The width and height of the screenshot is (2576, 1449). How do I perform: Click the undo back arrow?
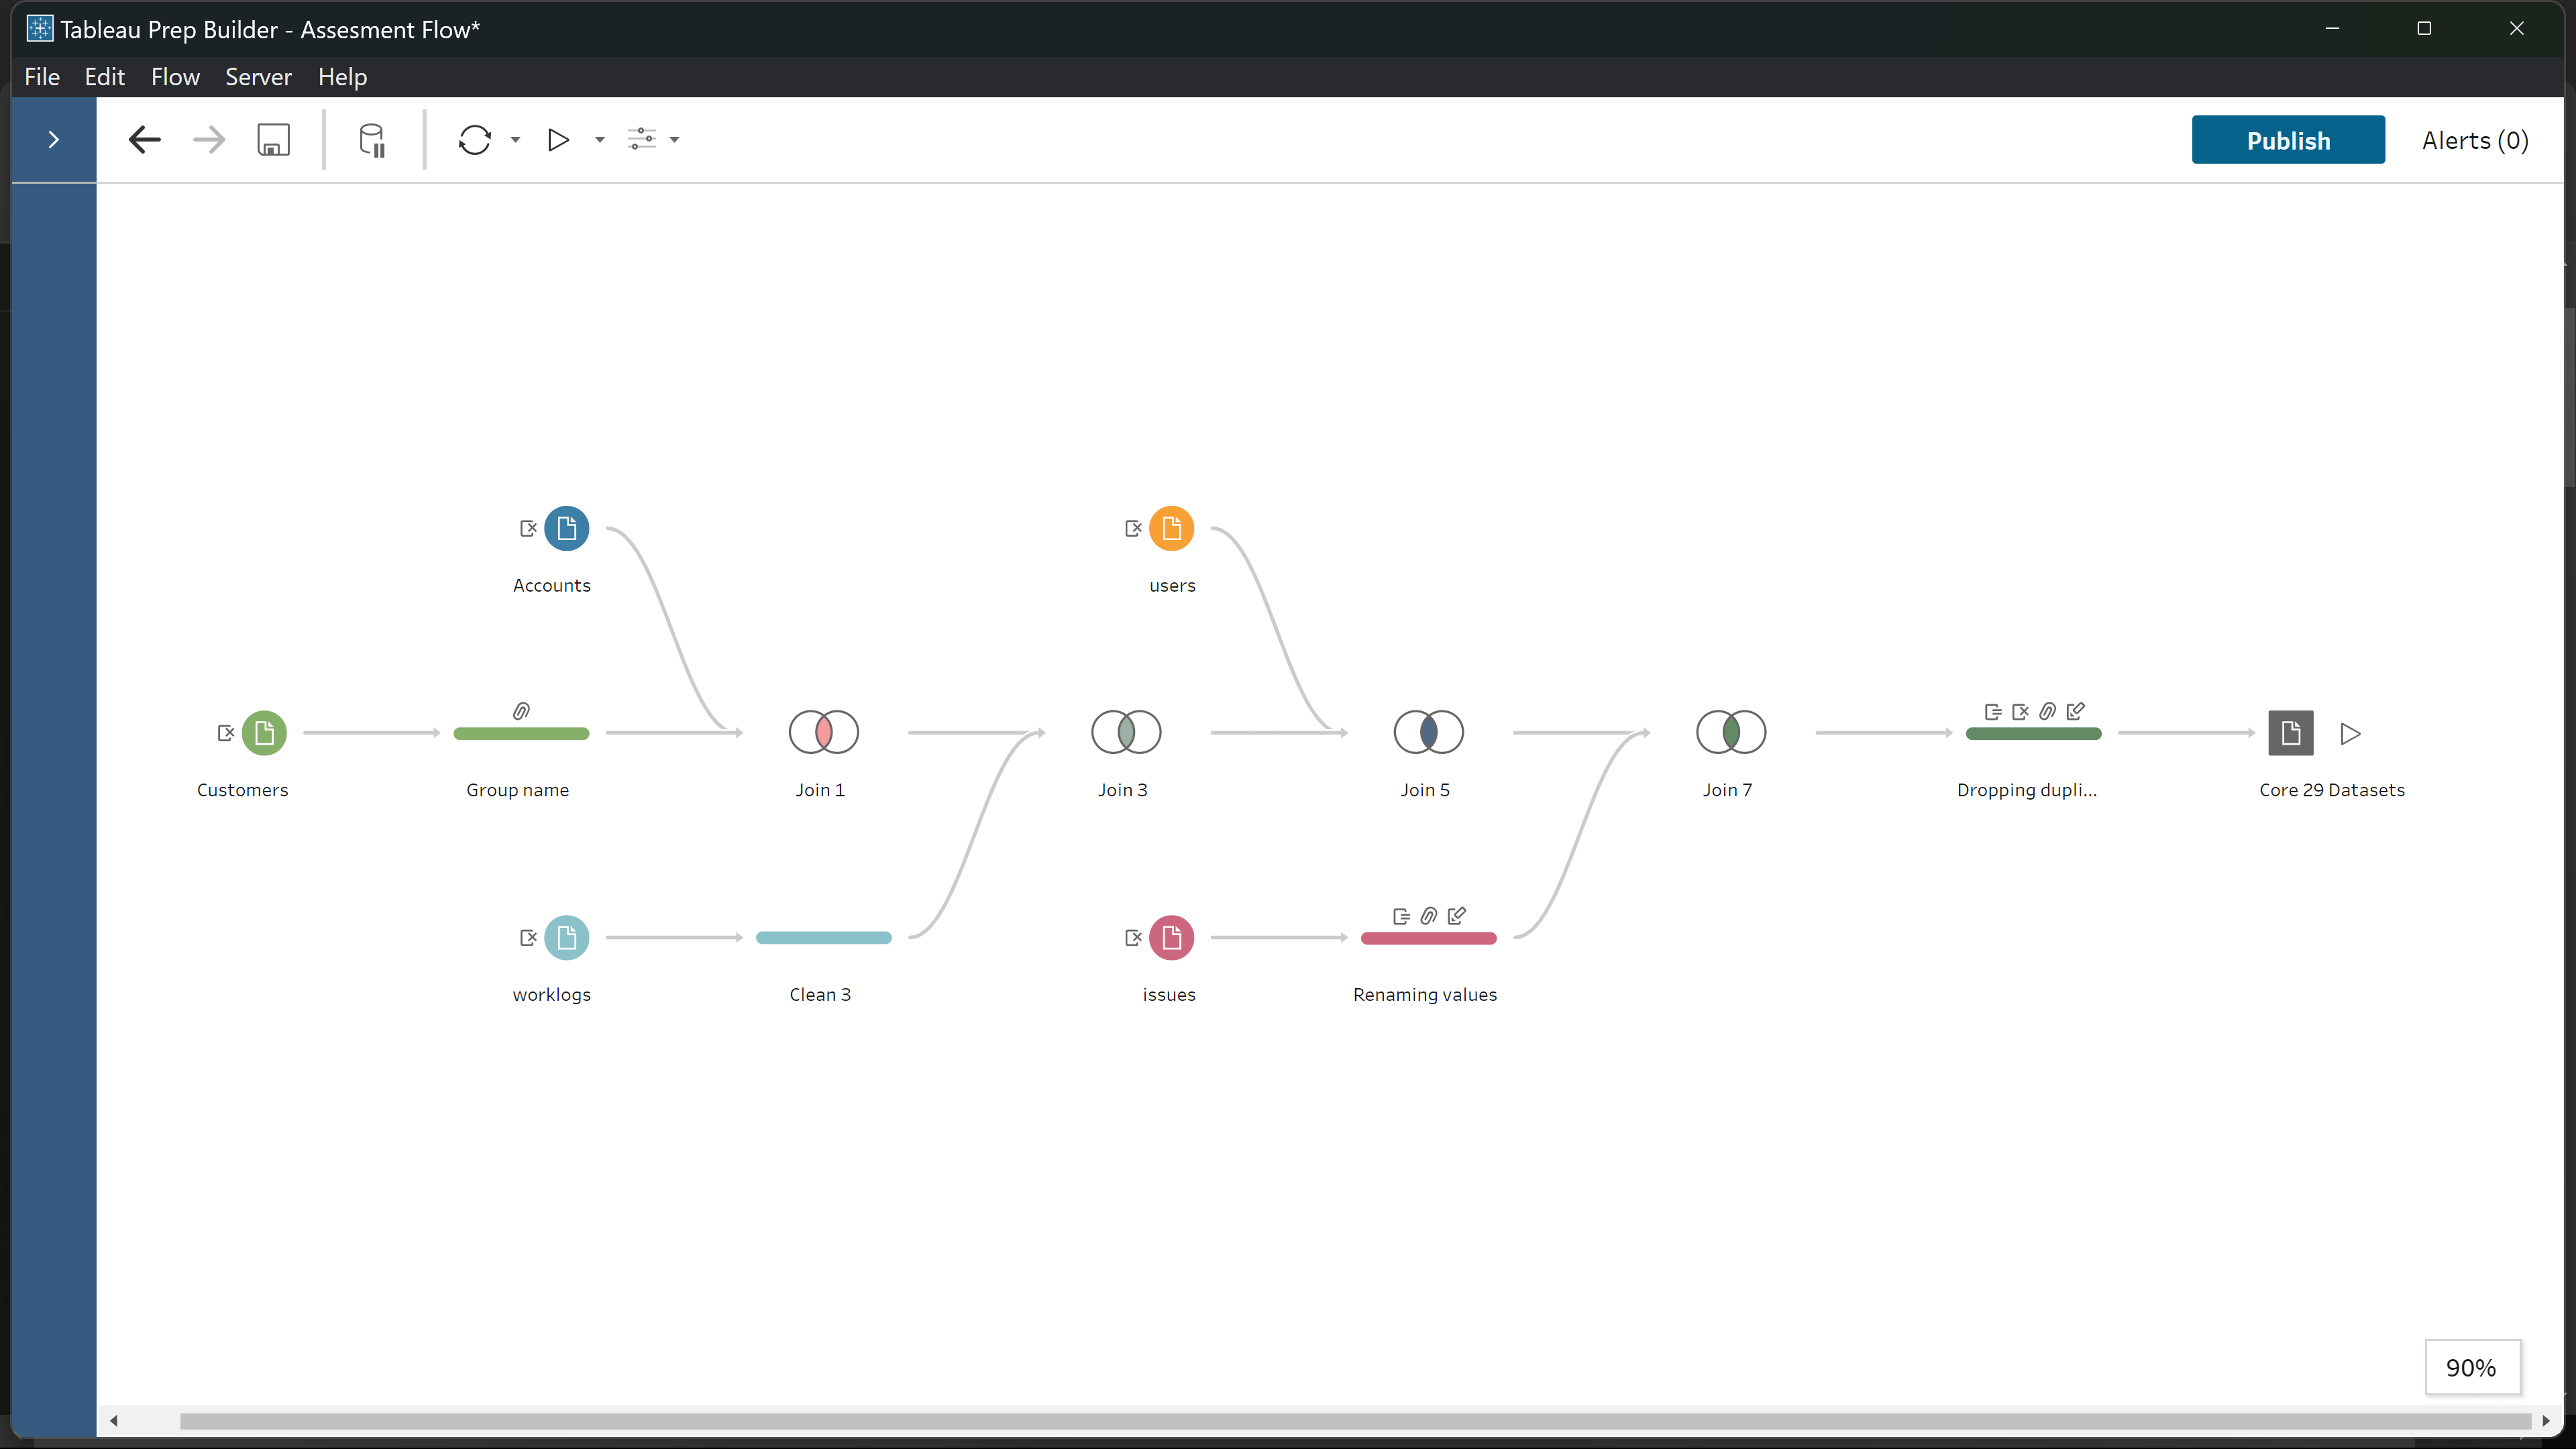[145, 140]
